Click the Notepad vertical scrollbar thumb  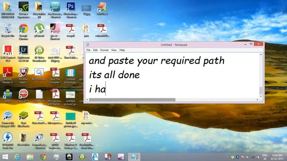tap(261, 90)
